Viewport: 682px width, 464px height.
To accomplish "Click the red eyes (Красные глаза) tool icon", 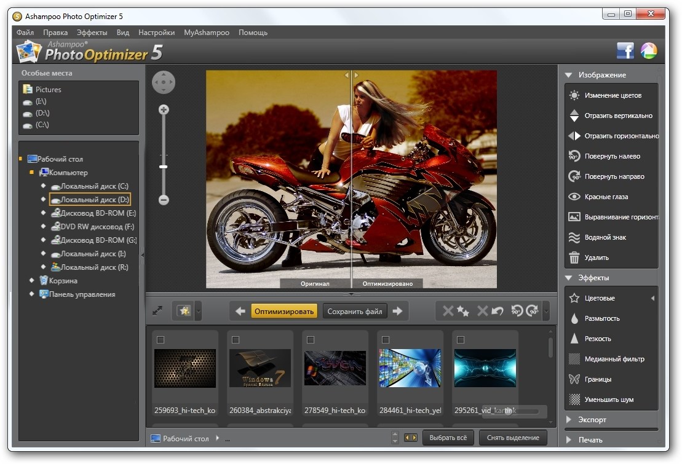I will 574,197.
